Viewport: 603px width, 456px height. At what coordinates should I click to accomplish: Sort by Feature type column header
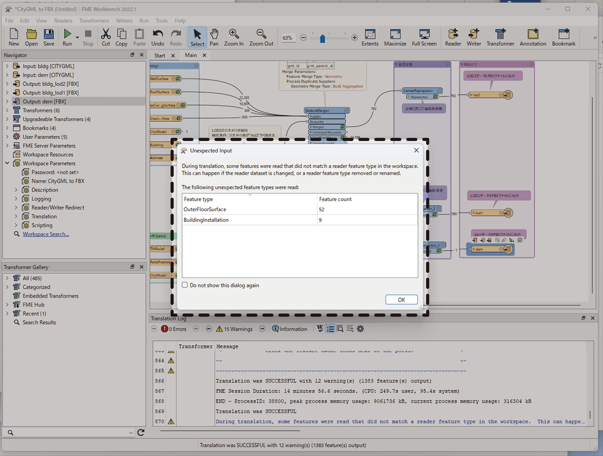tap(249, 199)
